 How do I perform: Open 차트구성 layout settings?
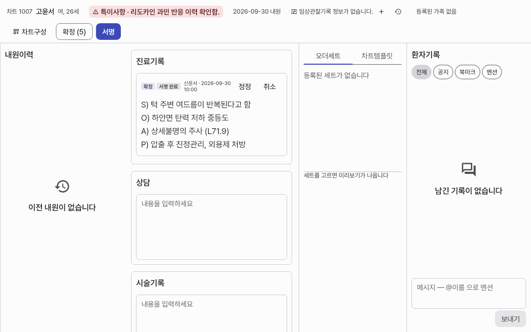pyautogui.click(x=30, y=32)
